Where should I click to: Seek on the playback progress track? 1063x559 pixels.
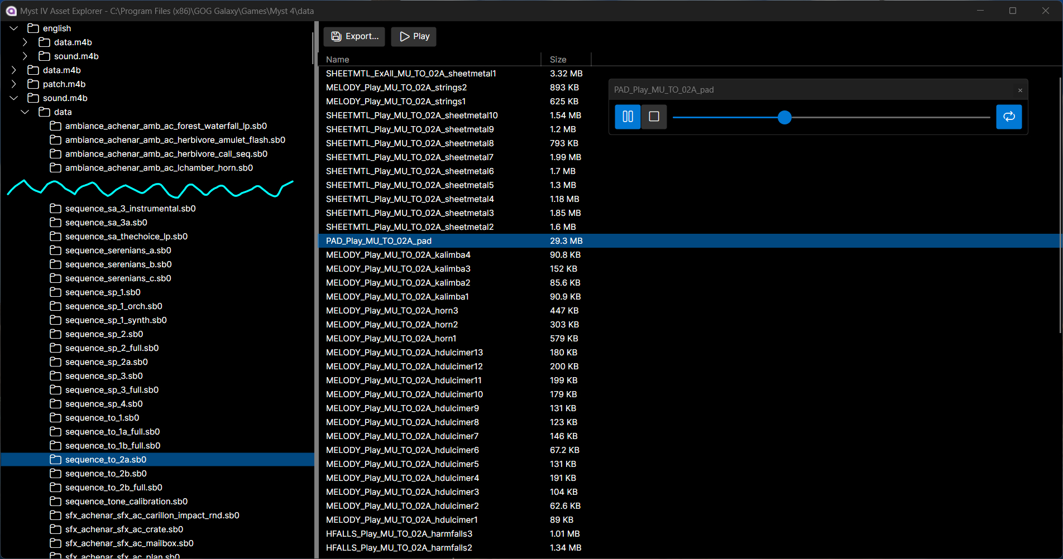831,117
